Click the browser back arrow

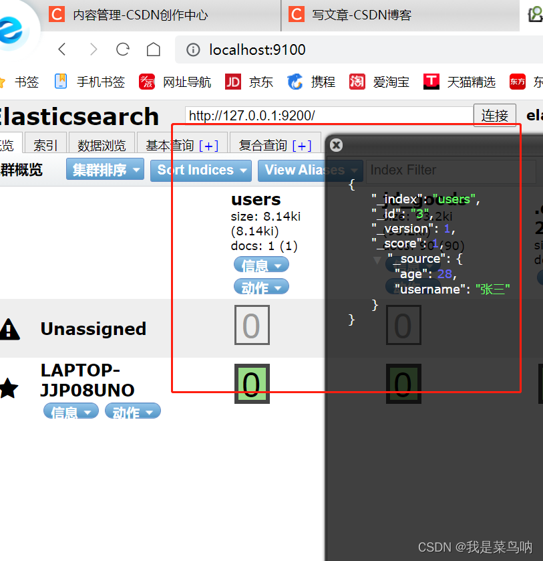click(x=62, y=49)
